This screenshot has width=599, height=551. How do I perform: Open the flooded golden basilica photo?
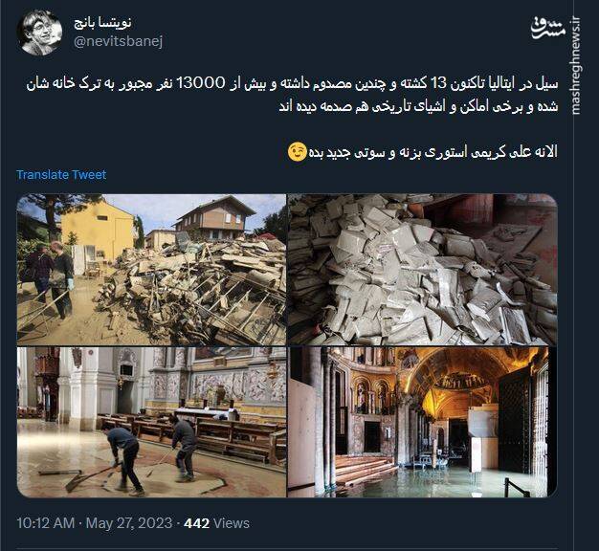point(422,422)
